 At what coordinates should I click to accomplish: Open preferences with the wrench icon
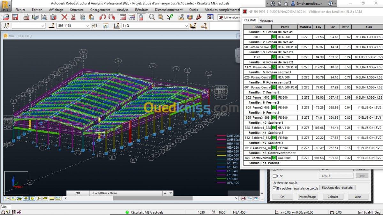click(198, 17)
